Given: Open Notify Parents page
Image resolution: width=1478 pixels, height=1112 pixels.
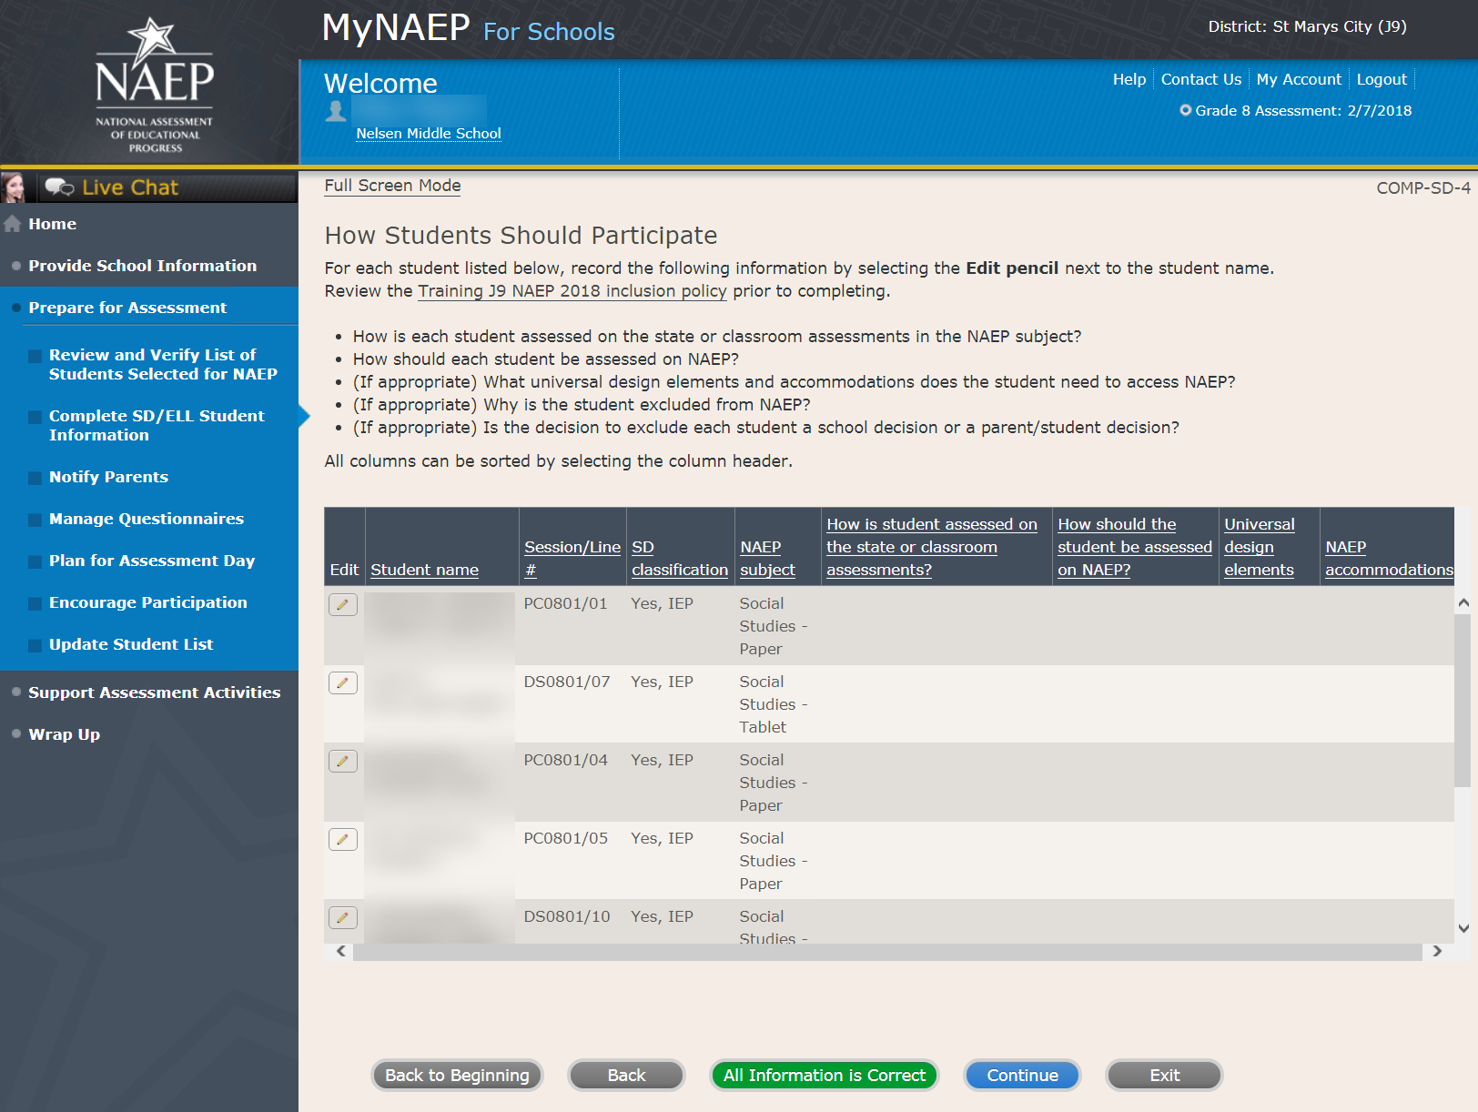Looking at the screenshot, I should tap(108, 477).
